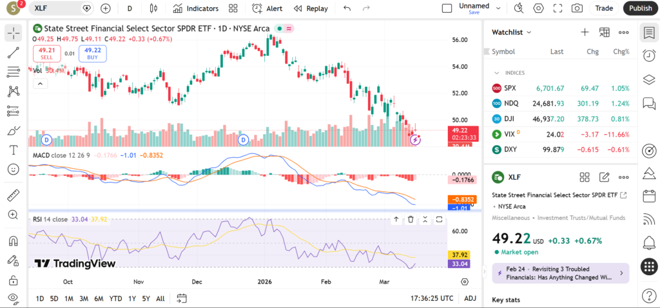The image size is (660, 308).
Task: Collapse the INDICES section in watchlist
Action: 497,73
